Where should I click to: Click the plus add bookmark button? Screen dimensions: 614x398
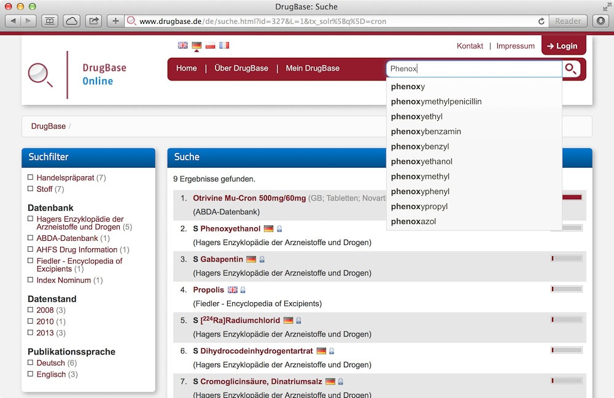pos(115,21)
